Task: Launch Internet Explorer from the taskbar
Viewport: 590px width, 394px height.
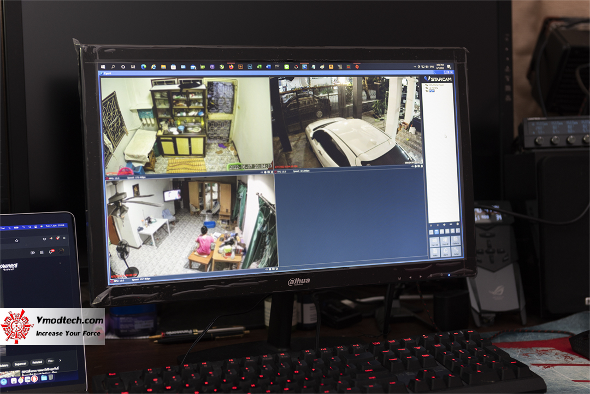Action: (x=154, y=67)
